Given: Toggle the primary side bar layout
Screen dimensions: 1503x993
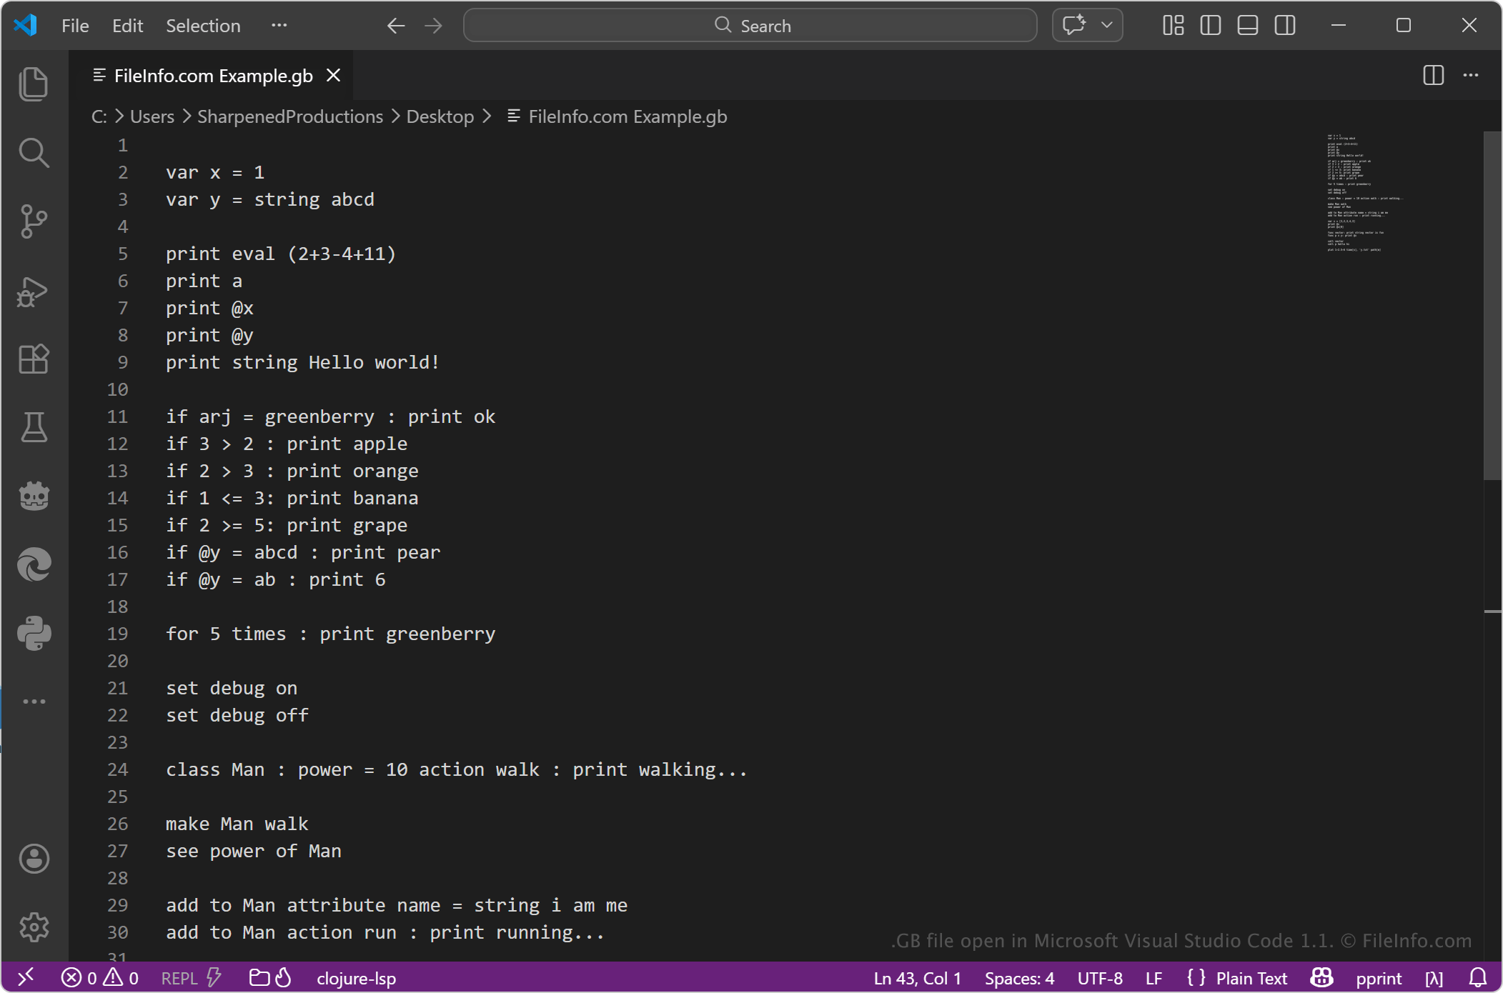Looking at the screenshot, I should 1210,26.
